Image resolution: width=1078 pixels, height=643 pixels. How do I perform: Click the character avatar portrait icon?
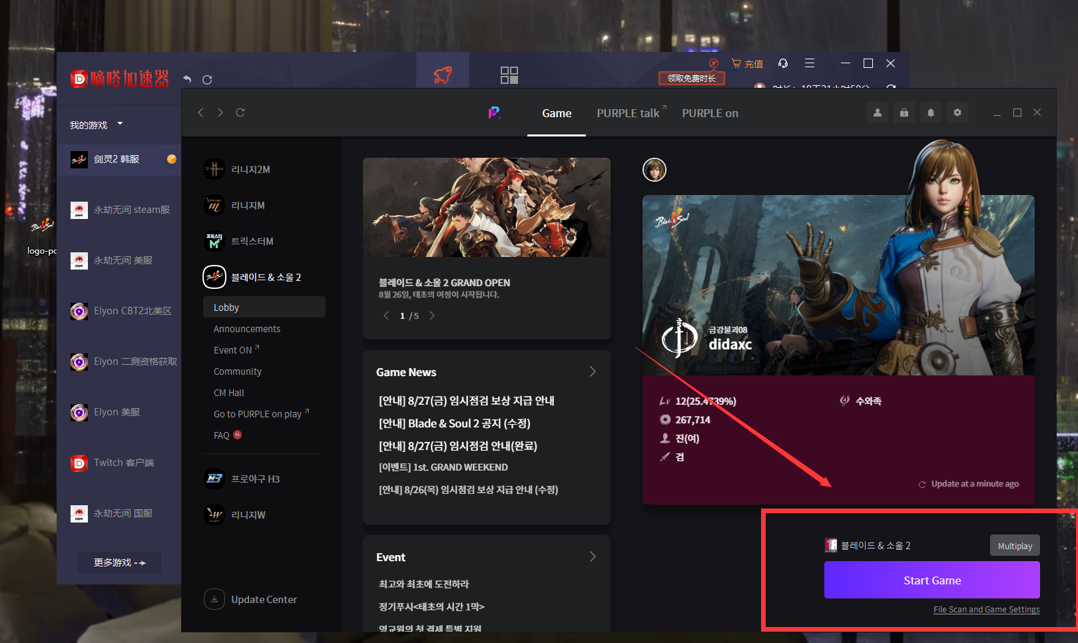click(655, 170)
